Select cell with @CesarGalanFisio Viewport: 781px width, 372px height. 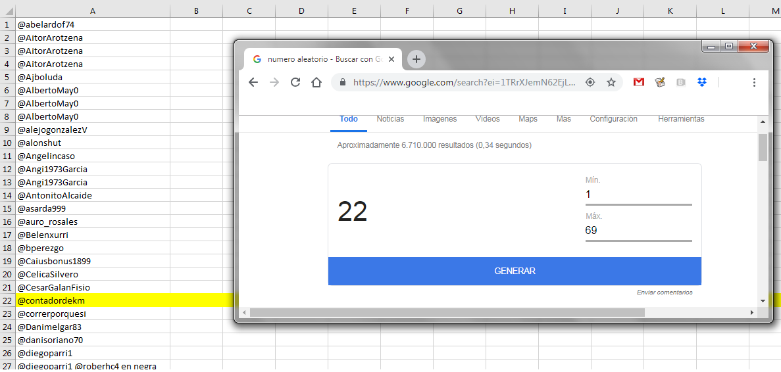coord(93,287)
